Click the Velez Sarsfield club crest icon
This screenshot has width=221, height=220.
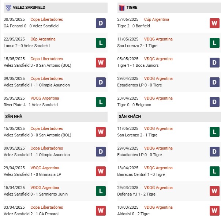pos(8,7)
